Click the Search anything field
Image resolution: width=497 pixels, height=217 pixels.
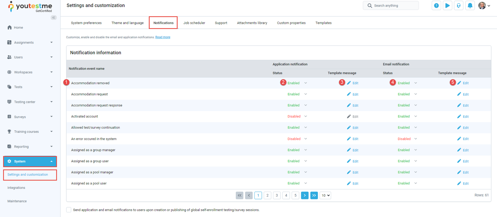coord(391,6)
